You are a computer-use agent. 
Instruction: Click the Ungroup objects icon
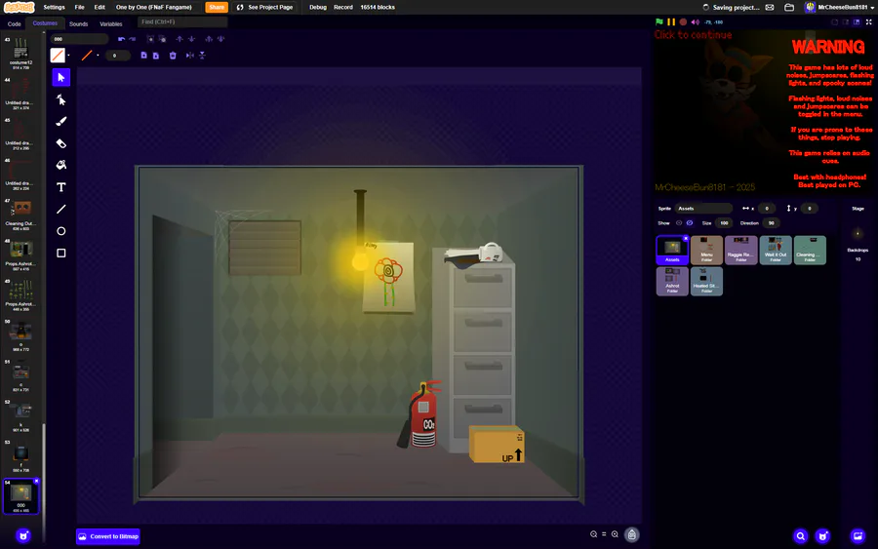click(x=162, y=39)
